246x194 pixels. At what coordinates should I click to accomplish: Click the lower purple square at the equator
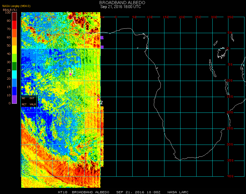pos(102,47)
